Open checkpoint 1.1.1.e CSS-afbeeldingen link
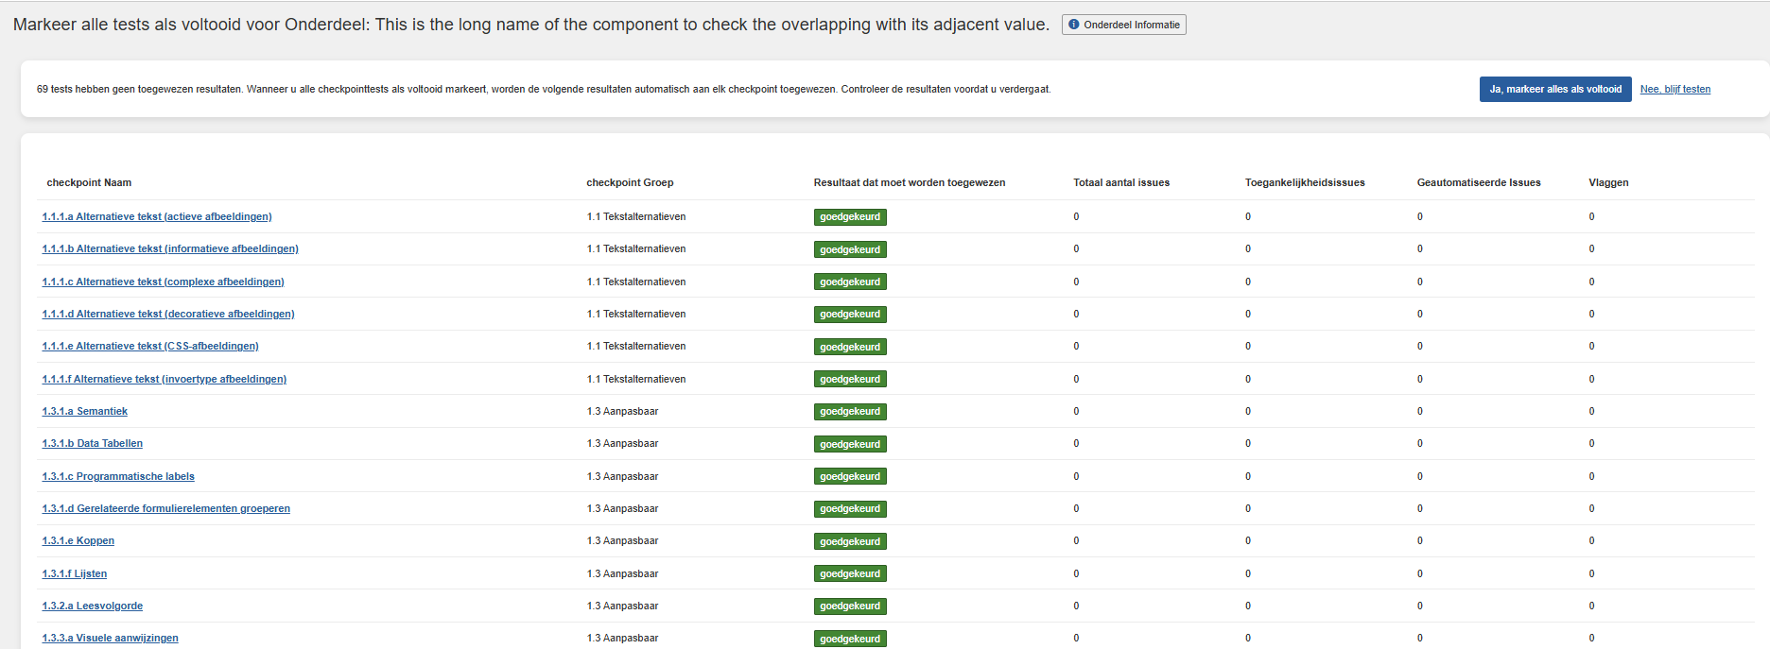Image resolution: width=1770 pixels, height=649 pixels. point(150,347)
